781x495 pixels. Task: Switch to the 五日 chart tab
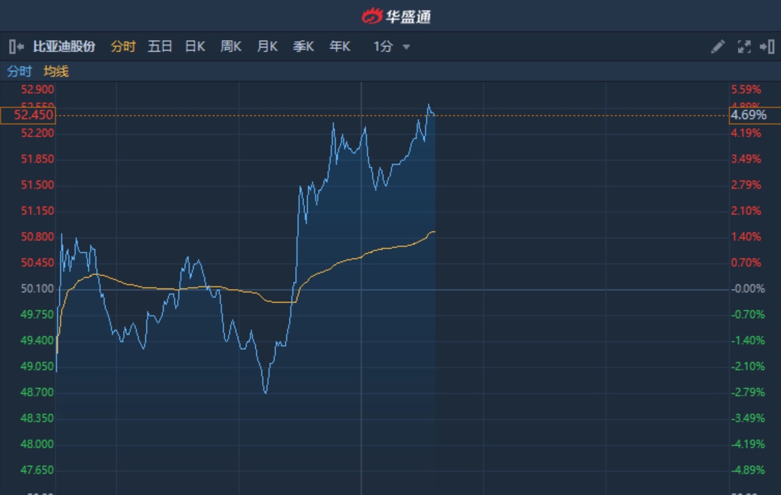(160, 47)
